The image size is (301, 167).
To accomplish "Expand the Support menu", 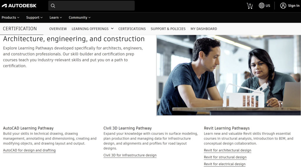I will pyautogui.click(x=34, y=17).
